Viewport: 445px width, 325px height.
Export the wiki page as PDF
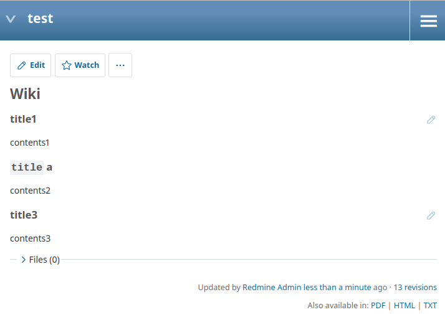(378, 306)
